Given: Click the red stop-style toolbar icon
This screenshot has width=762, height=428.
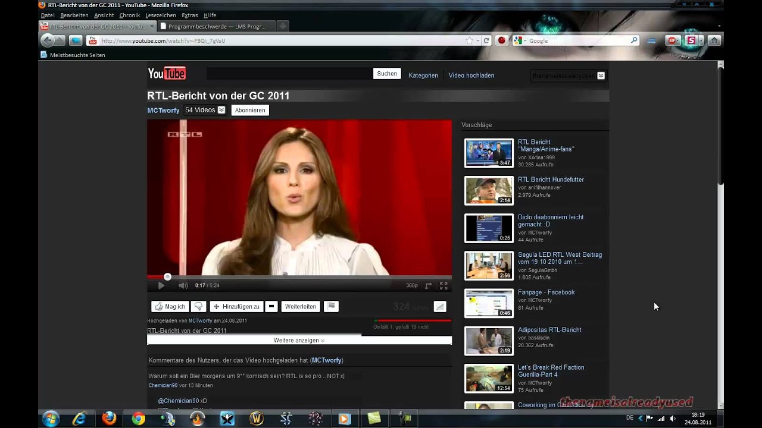Looking at the screenshot, I should click(x=502, y=41).
